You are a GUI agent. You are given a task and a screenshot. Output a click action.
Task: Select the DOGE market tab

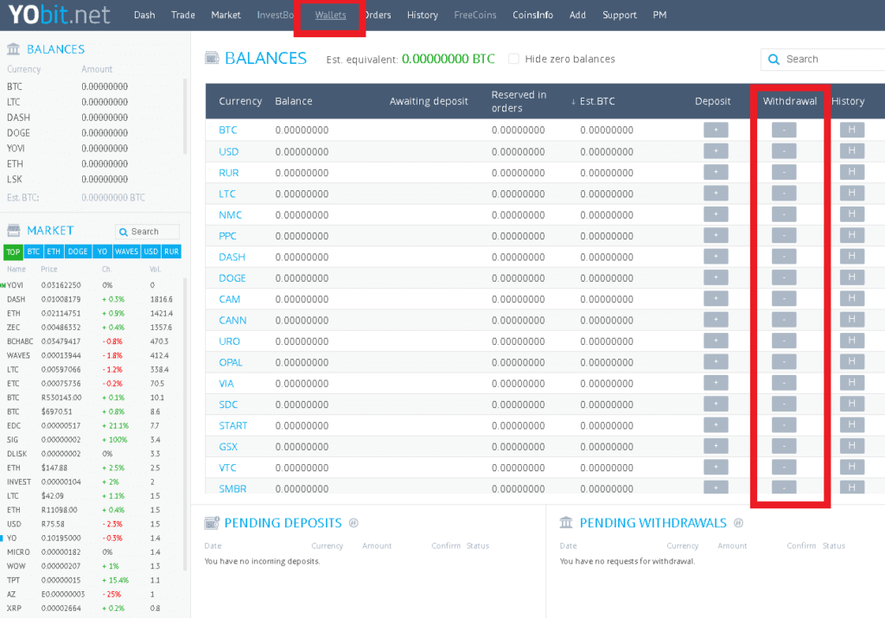(x=78, y=252)
